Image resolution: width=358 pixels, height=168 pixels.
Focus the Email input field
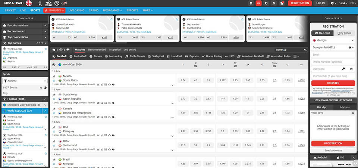(x=333, y=55)
